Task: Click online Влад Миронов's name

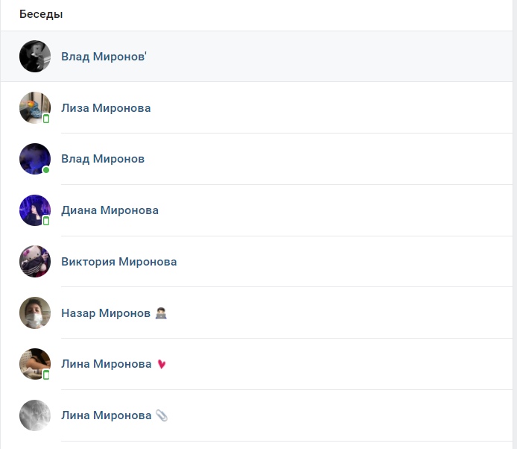Action: click(103, 159)
